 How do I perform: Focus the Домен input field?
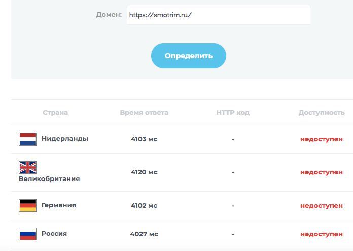point(218,15)
